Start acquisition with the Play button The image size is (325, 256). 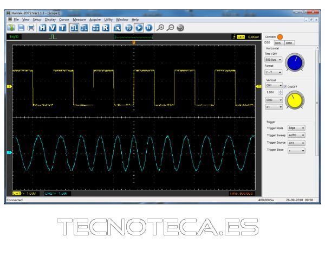coord(139,28)
